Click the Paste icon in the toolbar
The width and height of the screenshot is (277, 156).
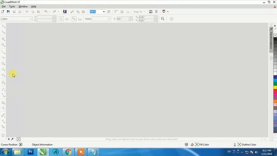pyautogui.click(x=39, y=12)
